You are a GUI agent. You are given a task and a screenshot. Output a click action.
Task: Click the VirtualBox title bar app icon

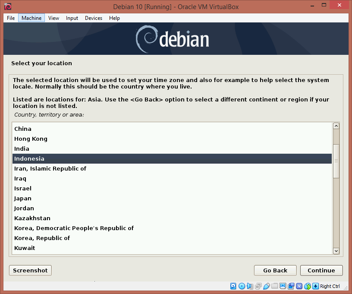pos(8,6)
